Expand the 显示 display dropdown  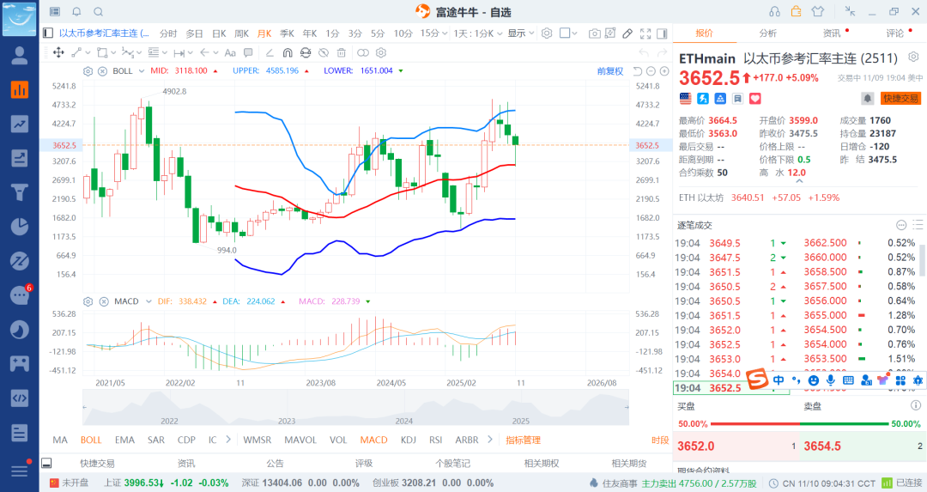pyautogui.click(x=519, y=33)
